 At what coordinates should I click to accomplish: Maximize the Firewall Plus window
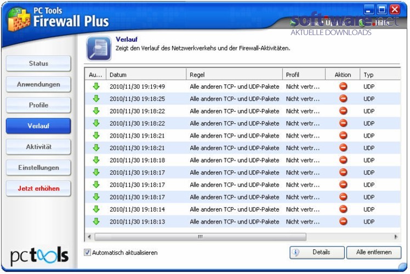pos(381,10)
